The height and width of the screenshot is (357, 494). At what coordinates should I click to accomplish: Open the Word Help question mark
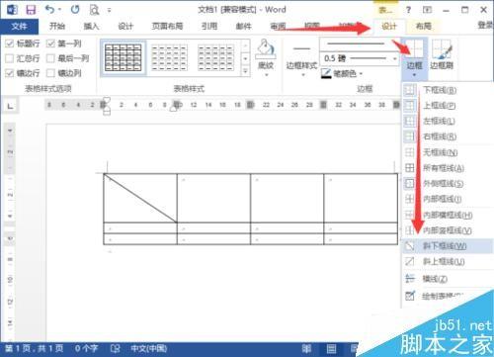[x=408, y=10]
